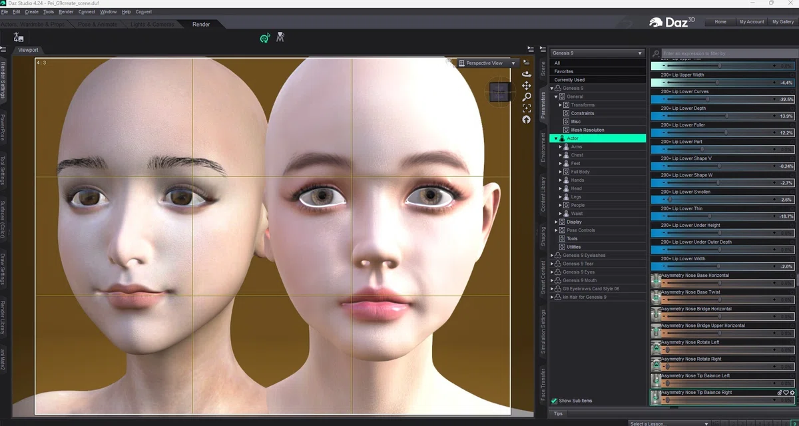Click the view cube in the viewport
The width and height of the screenshot is (799, 426).
point(499,92)
